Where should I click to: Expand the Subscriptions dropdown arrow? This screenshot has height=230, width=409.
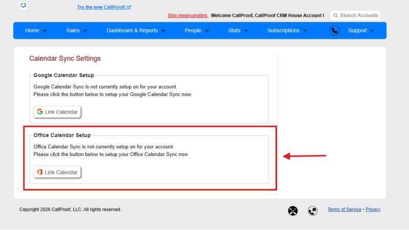pos(305,31)
